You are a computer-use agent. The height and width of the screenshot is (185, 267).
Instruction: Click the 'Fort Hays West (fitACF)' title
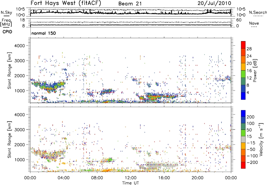66,3
